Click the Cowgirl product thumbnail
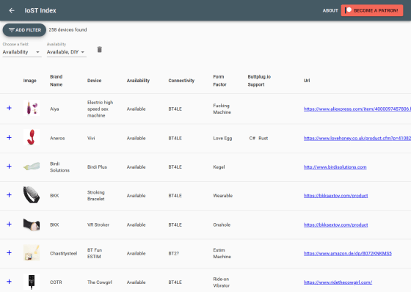The height and width of the screenshot is (292, 411). (32, 282)
